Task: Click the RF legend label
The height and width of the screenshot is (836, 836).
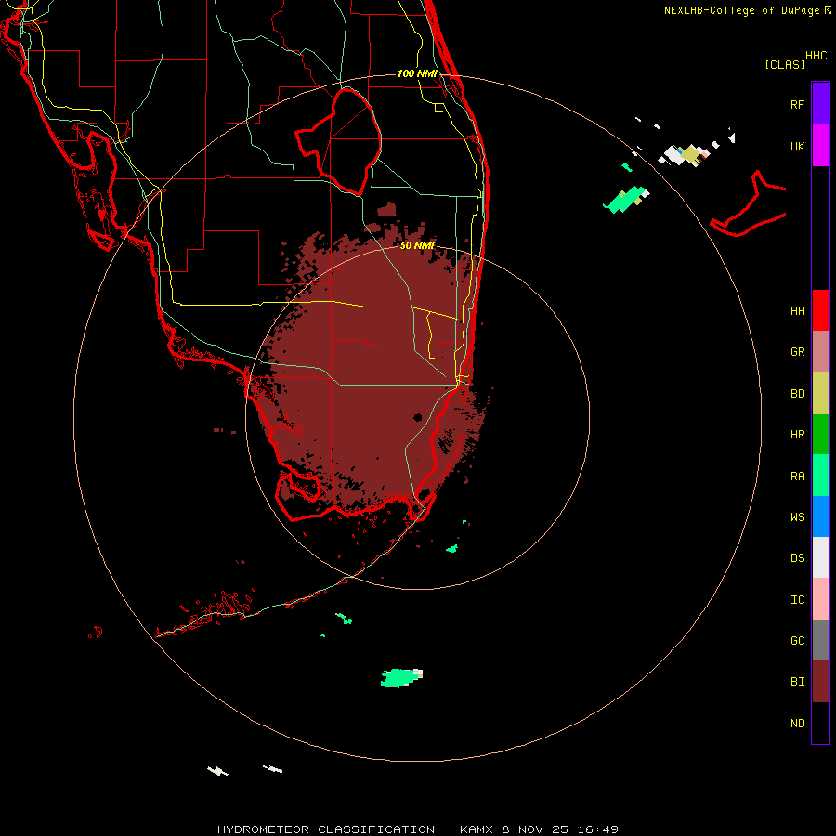Action: 797,104
